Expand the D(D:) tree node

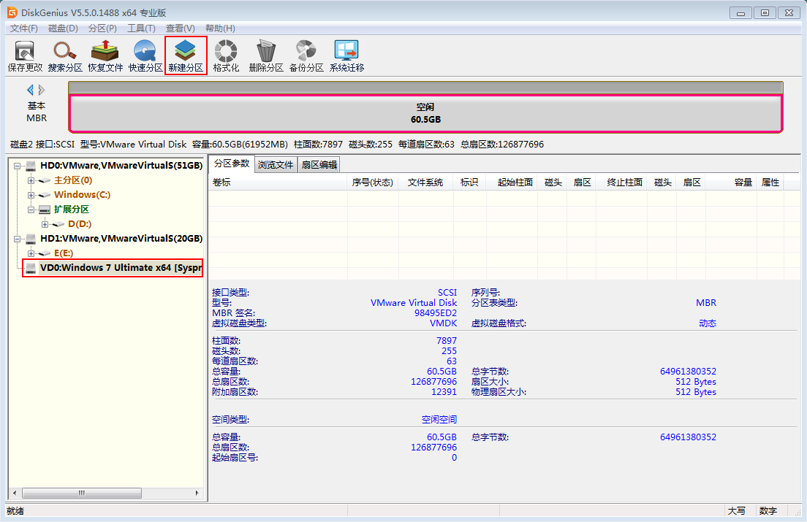click(45, 224)
